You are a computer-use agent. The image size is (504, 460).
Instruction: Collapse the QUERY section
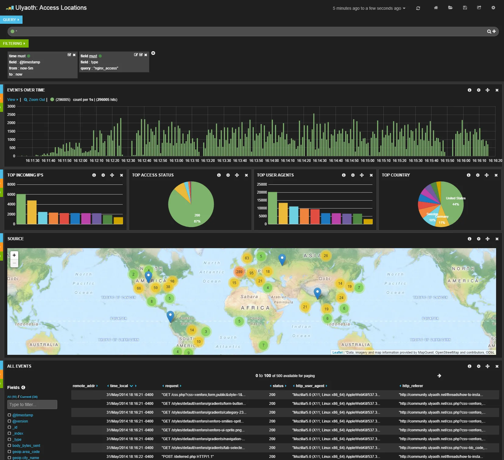coord(11,20)
